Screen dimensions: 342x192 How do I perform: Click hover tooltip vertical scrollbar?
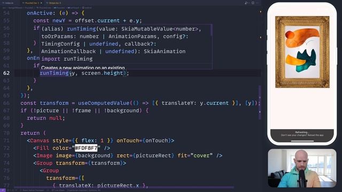point(212,30)
